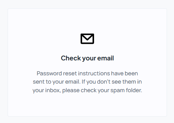Click the word "inbox" in the message
The width and height of the screenshot is (174, 123).
click(x=53, y=90)
